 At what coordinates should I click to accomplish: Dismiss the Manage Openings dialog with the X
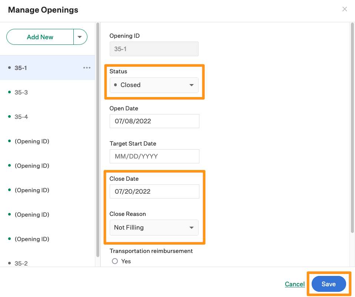(344, 9)
